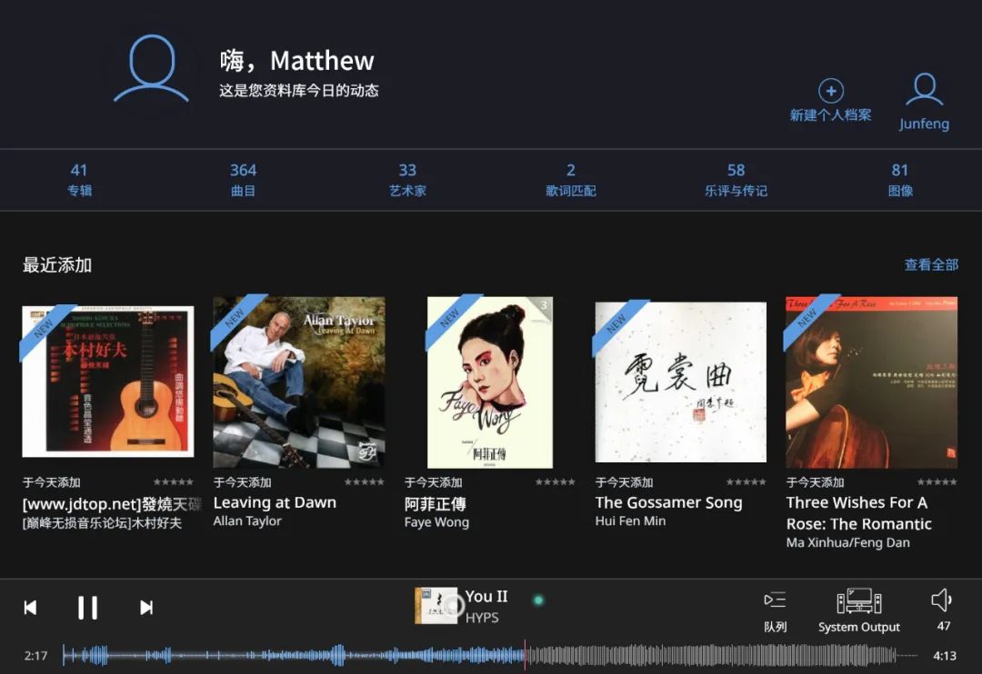The image size is (982, 674).
Task: Click the large user profile avatar icon
Action: tap(151, 68)
